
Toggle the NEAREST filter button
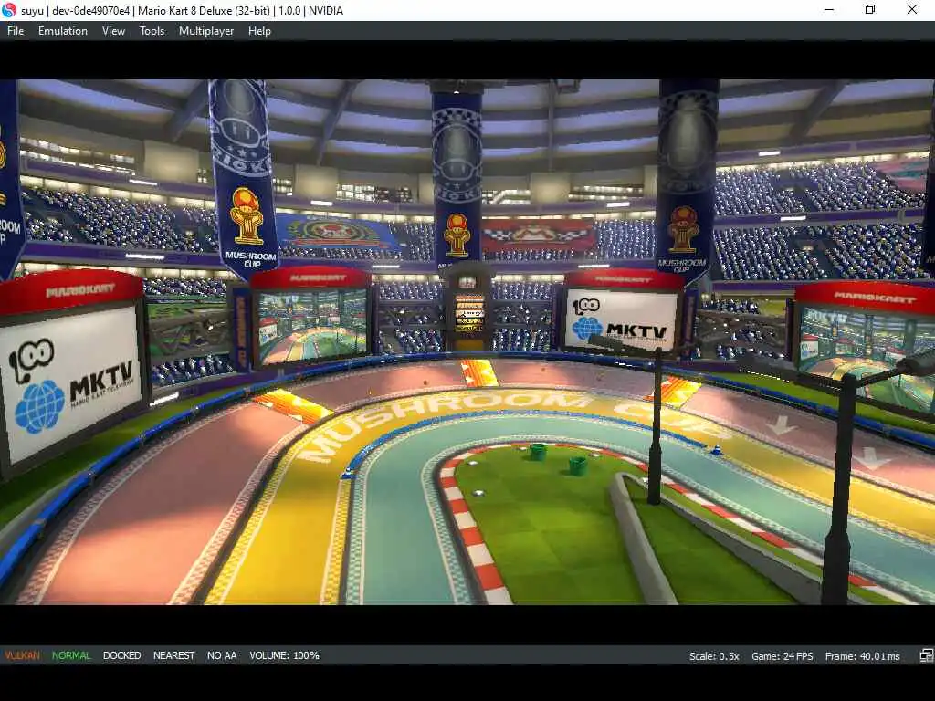pos(174,655)
